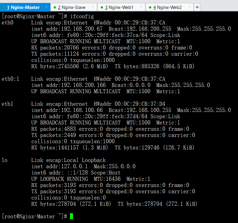
Task: Click virtual IP address 192.168.200.166
Action: coord(83,85)
